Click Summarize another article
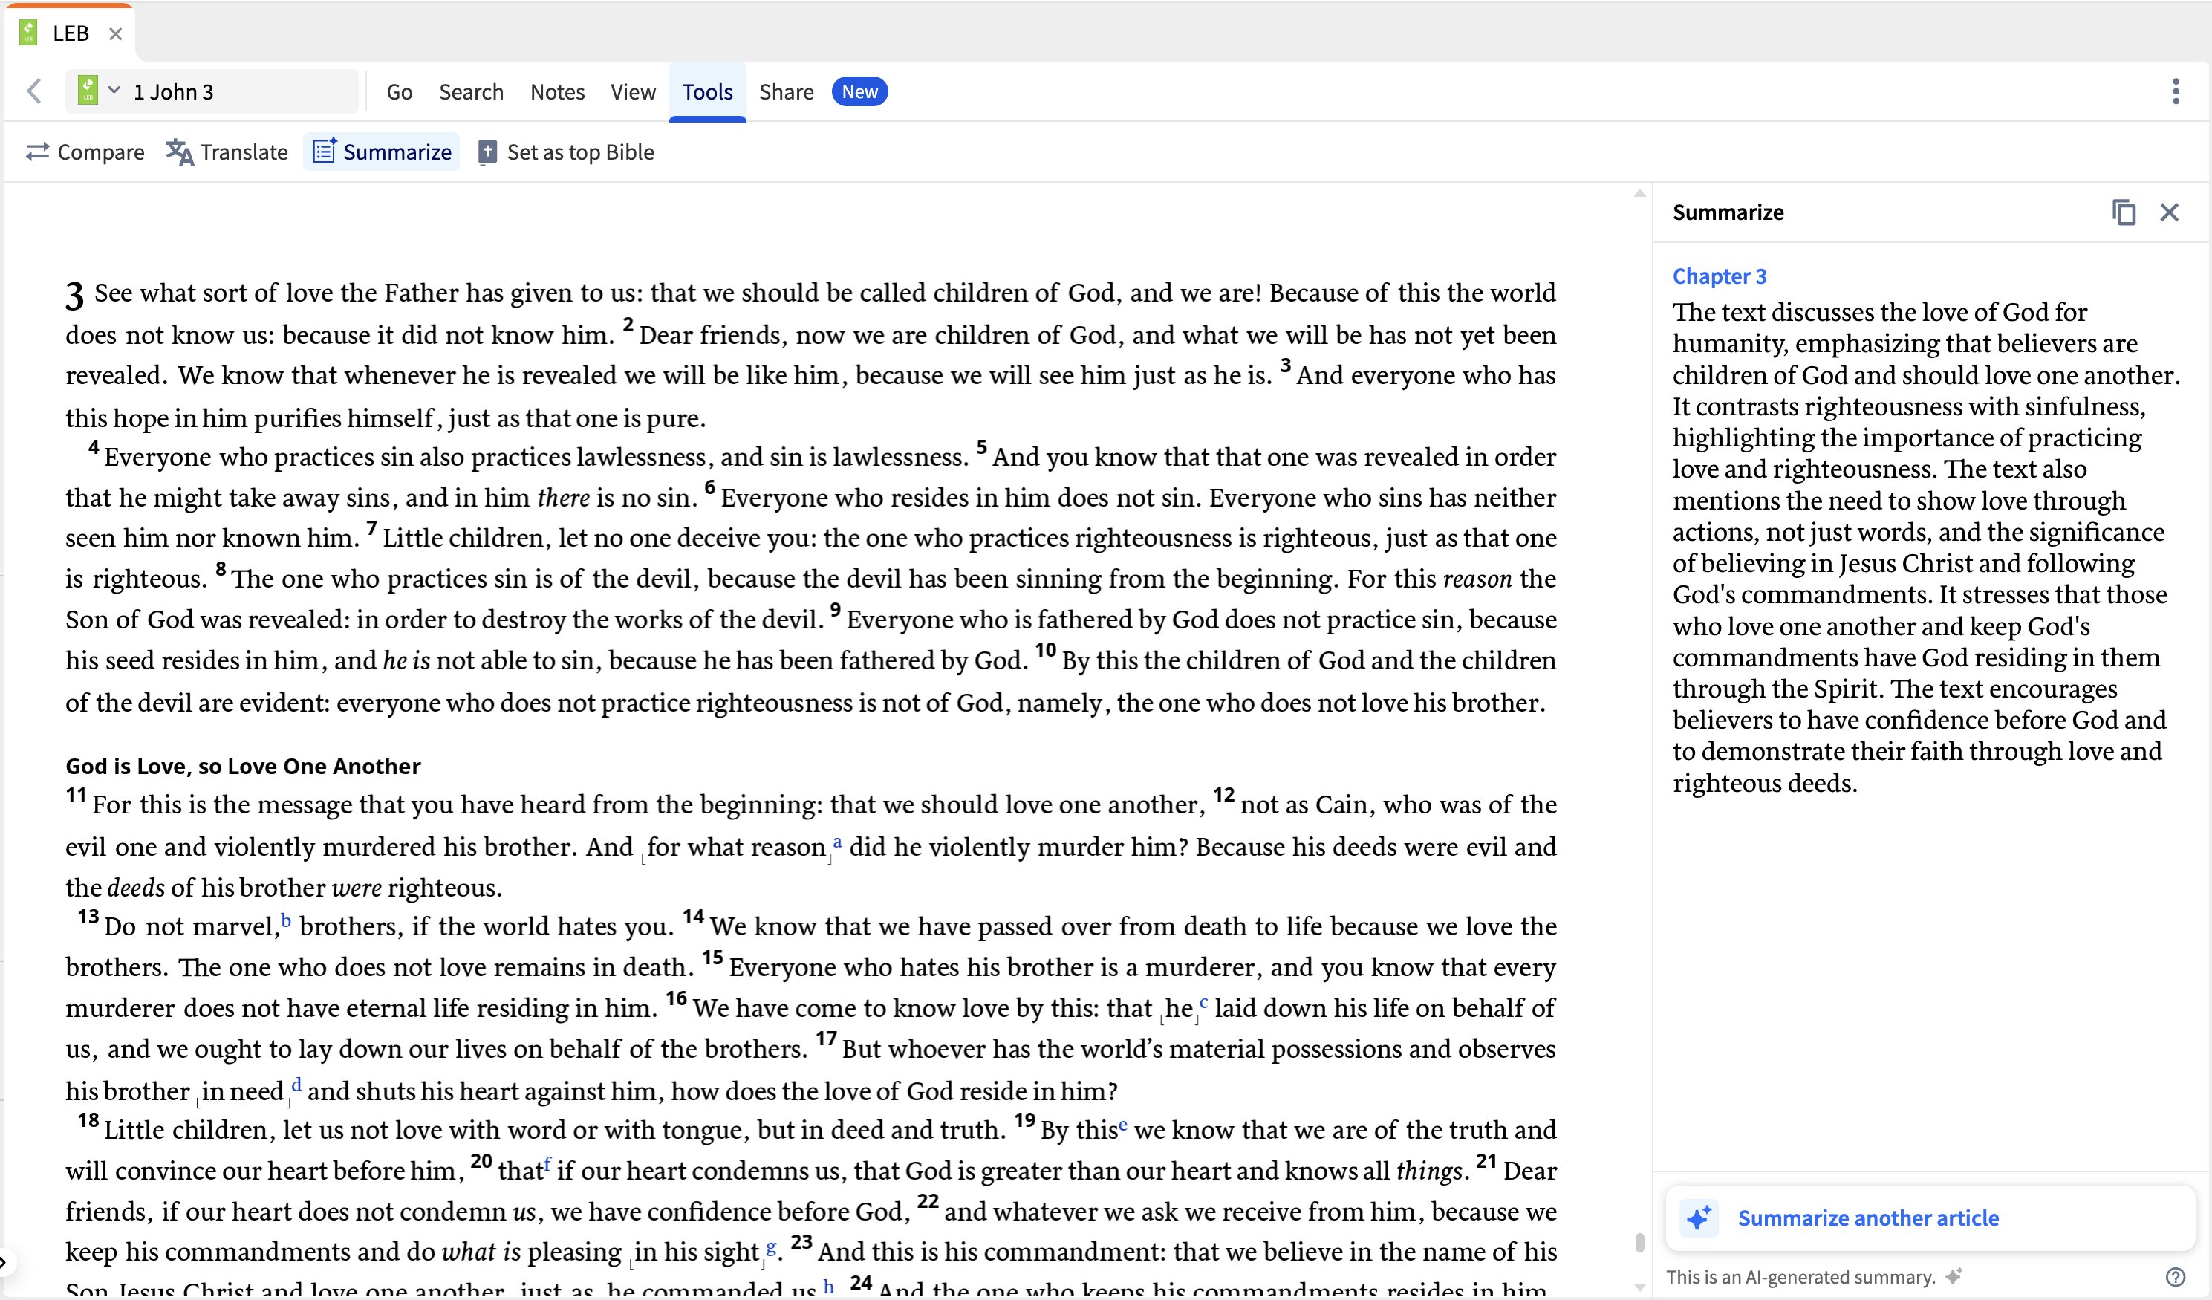The image size is (2212, 1300). (x=1868, y=1218)
